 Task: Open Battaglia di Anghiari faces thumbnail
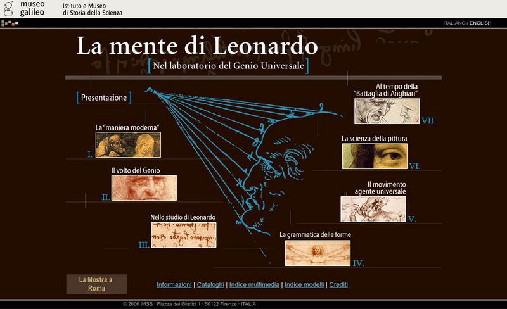click(x=387, y=111)
